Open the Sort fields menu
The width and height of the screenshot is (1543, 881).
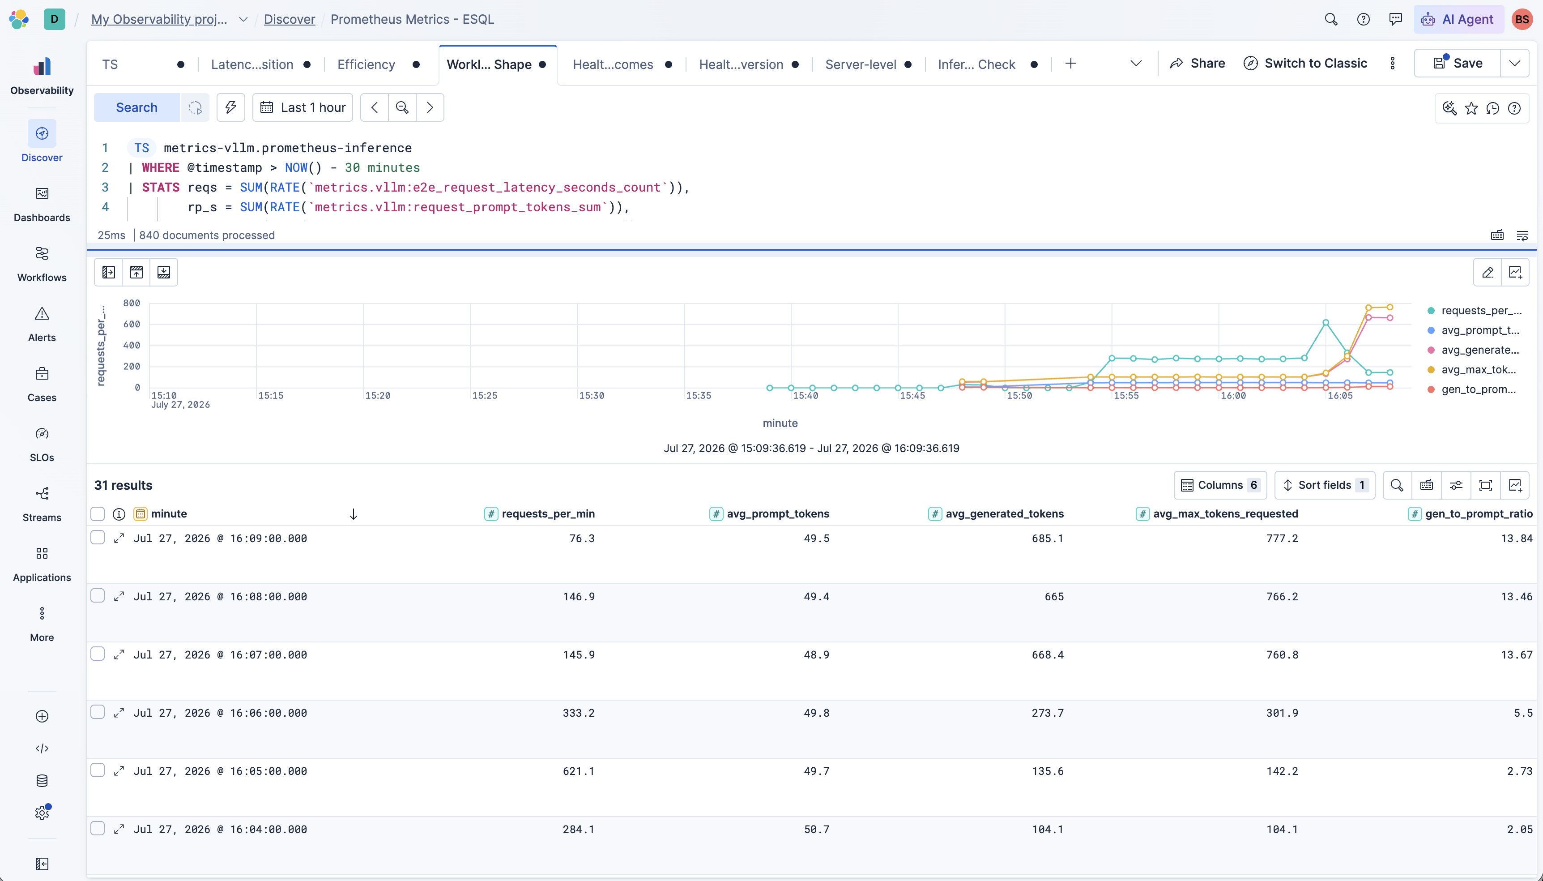[x=1325, y=485]
